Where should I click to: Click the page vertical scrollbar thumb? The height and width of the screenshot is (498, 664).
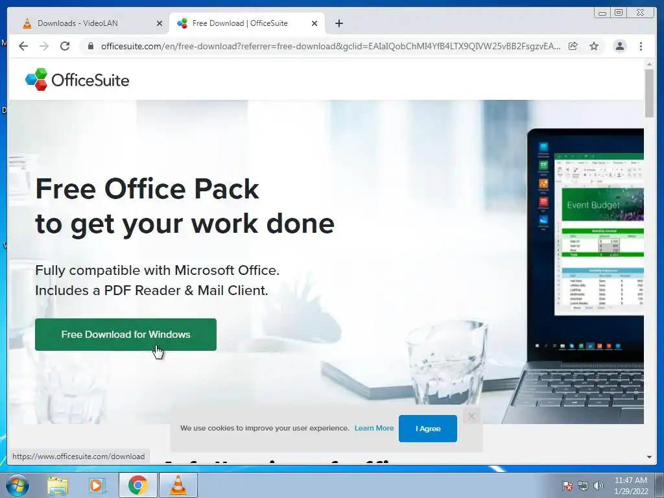(x=649, y=93)
